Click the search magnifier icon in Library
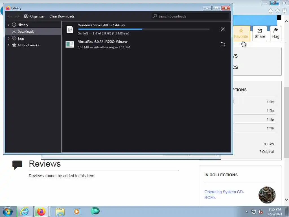The width and height of the screenshot is (289, 217). [x=155, y=16]
